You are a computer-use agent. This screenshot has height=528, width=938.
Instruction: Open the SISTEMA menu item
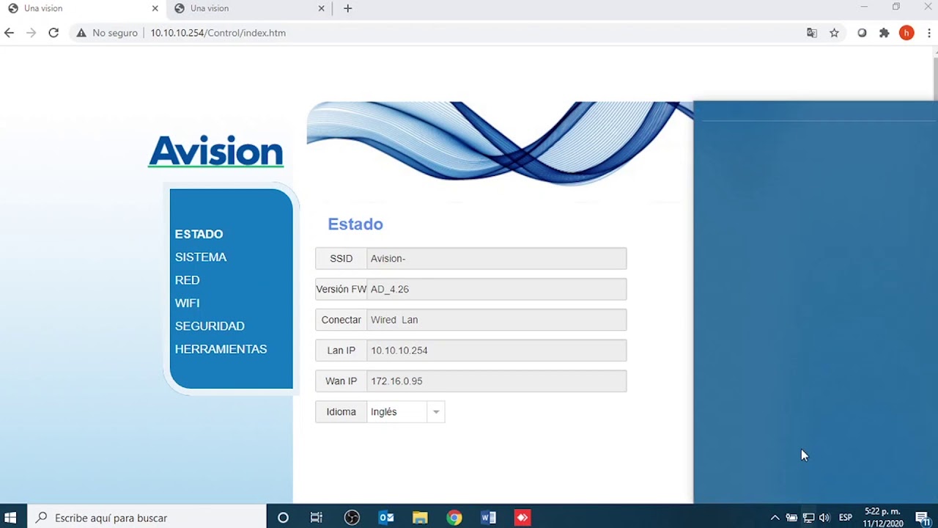[201, 257]
